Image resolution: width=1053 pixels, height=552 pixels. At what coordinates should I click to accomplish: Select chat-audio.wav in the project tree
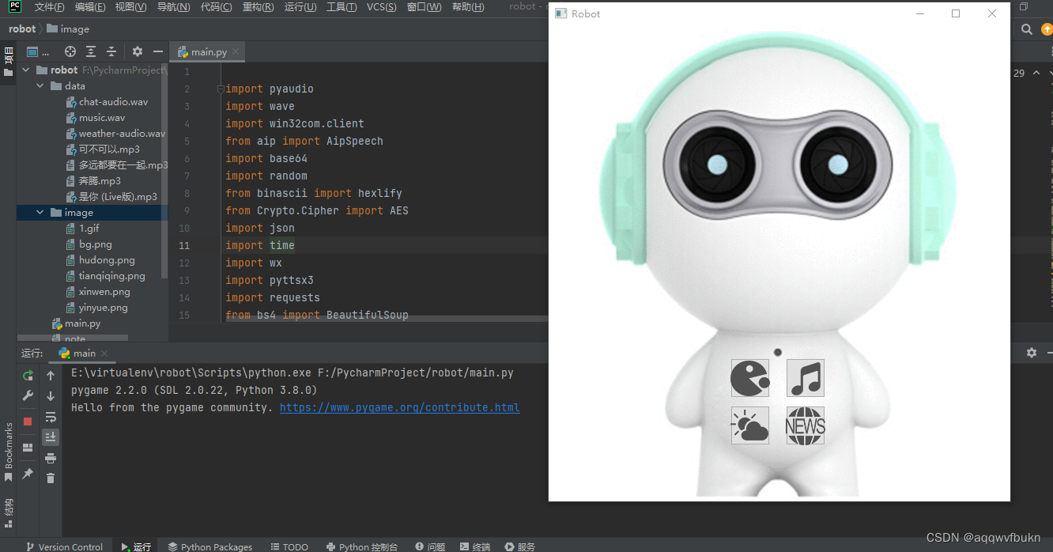pos(113,102)
